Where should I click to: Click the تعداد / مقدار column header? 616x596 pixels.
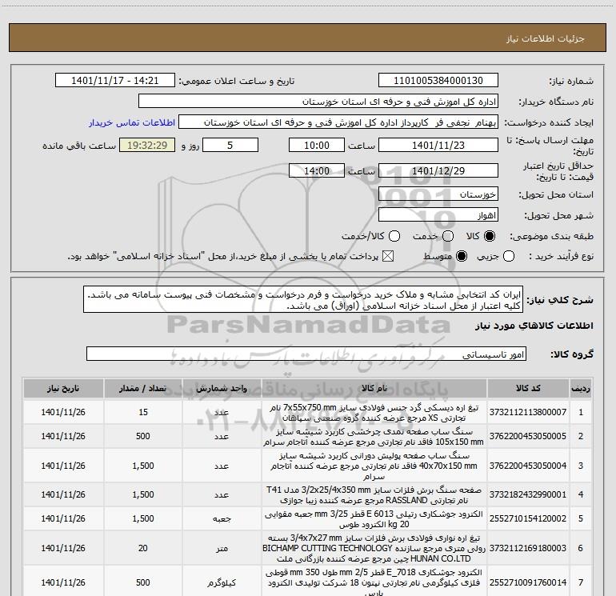click(x=143, y=389)
